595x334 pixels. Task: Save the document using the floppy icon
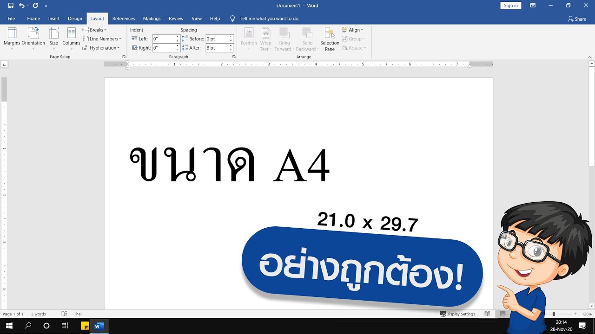click(x=11, y=6)
